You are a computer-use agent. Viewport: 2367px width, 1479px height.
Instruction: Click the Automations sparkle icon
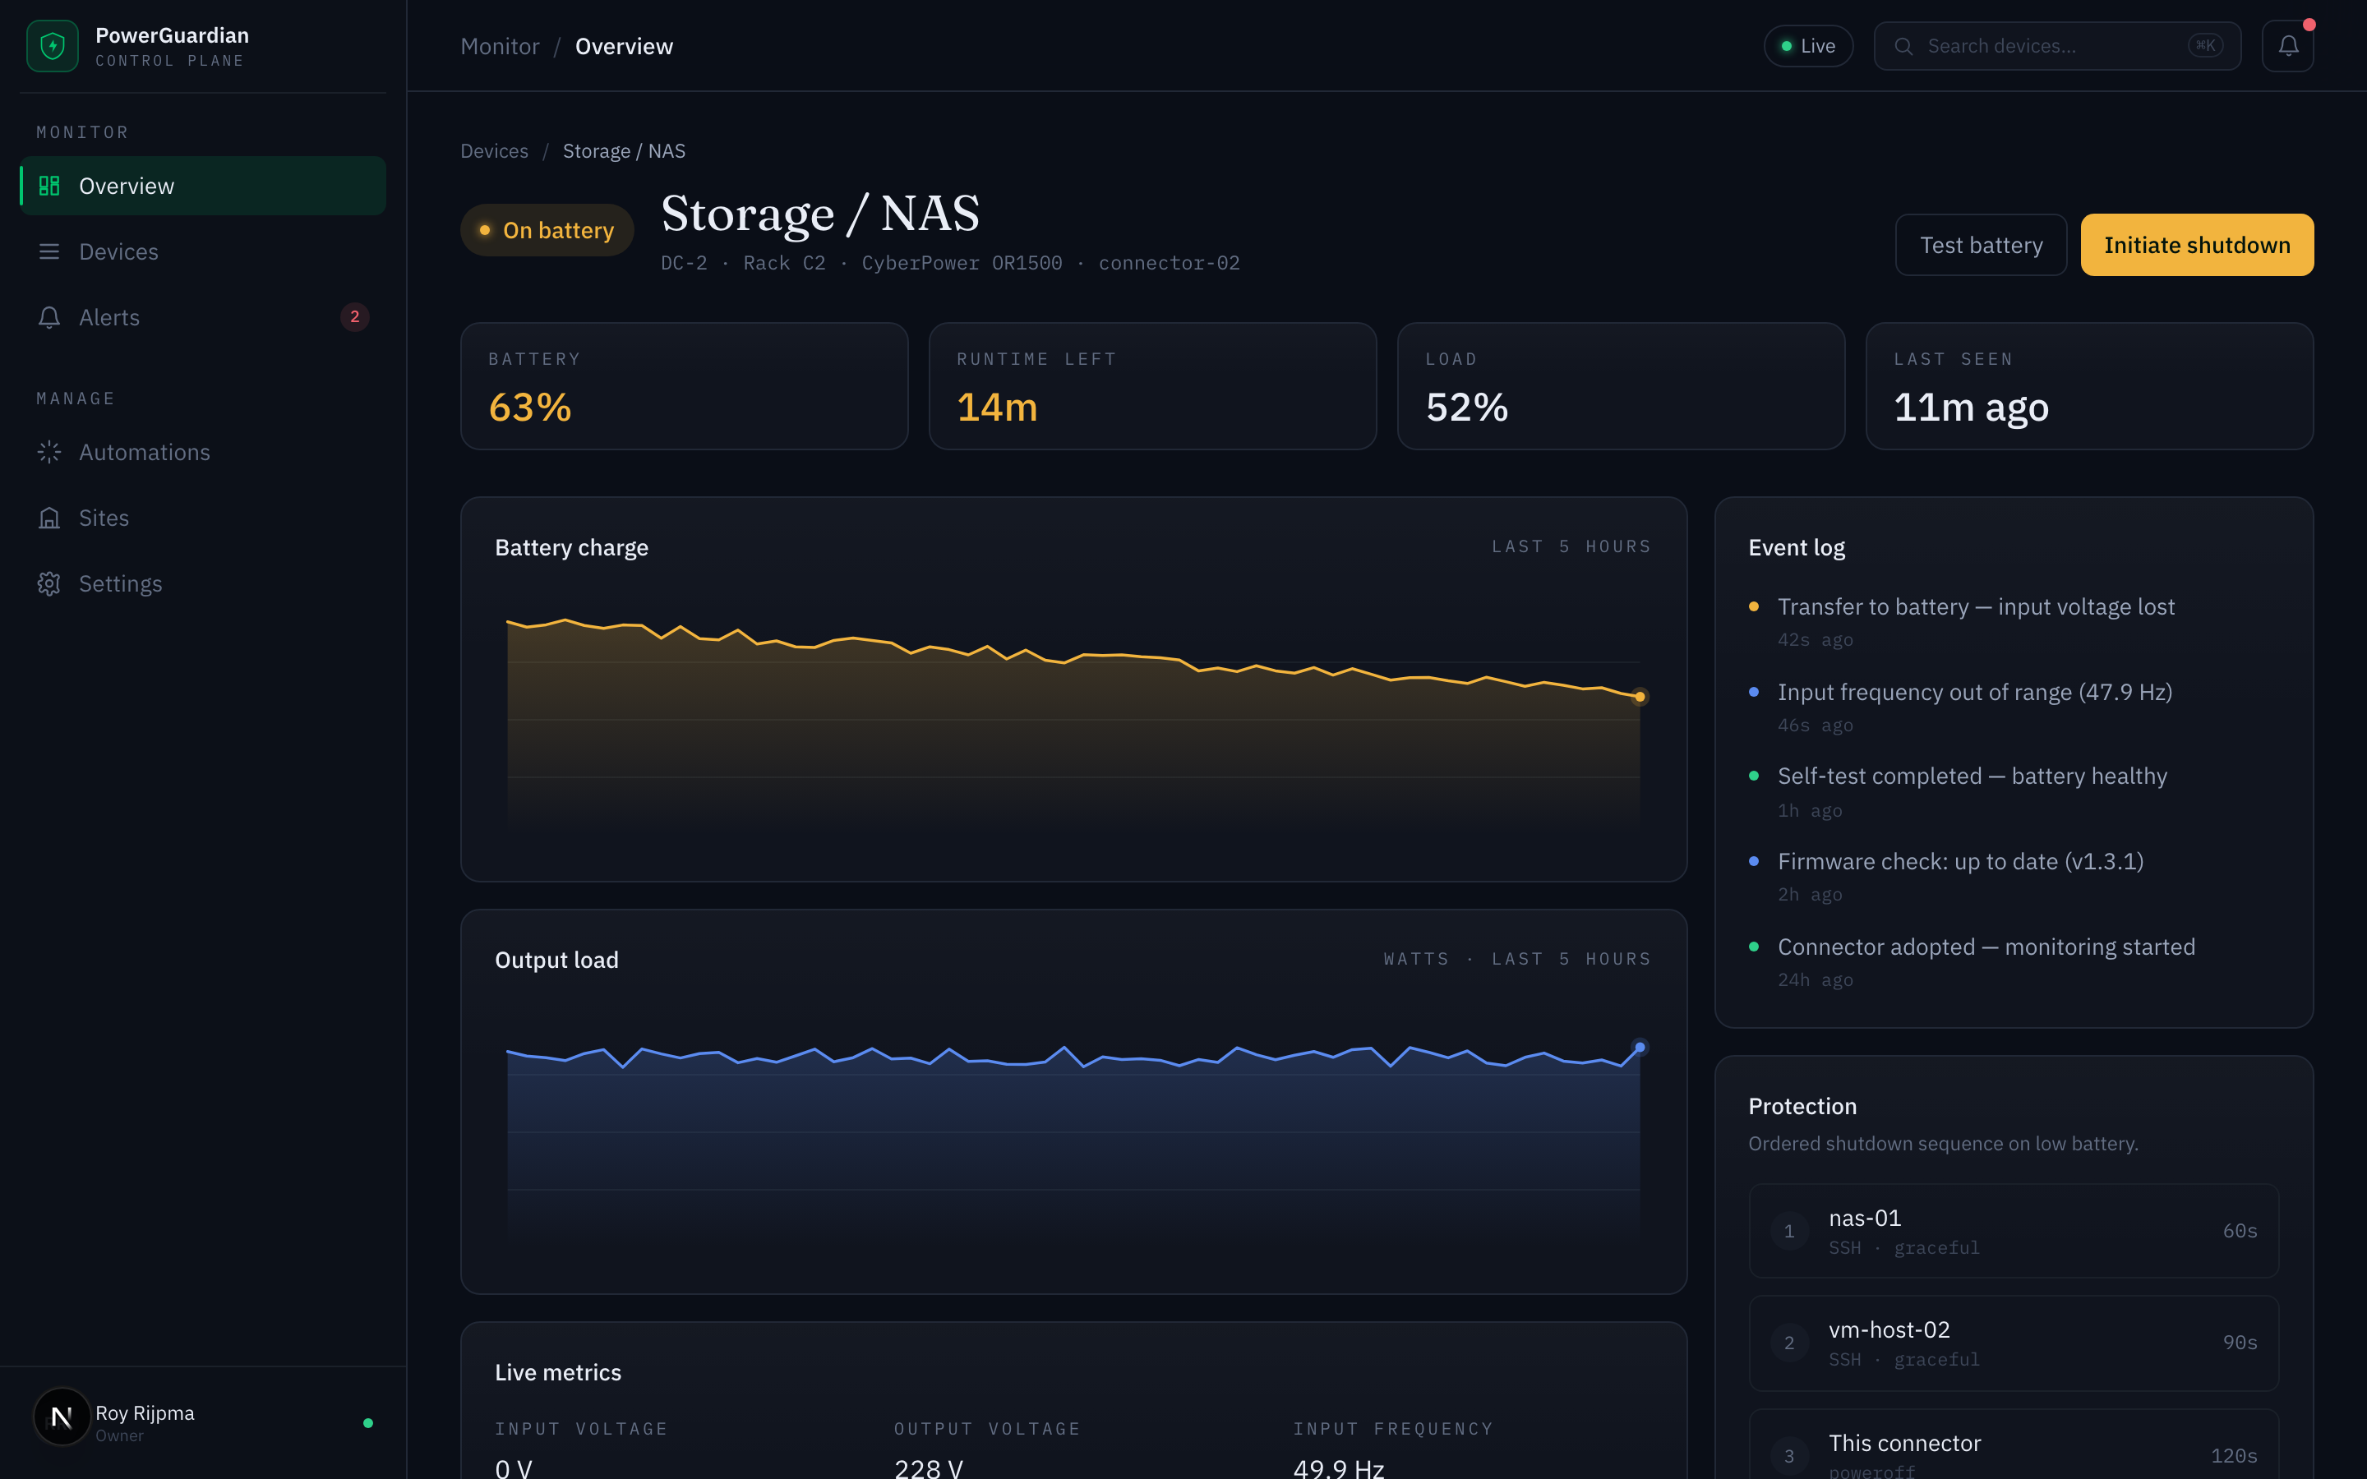point(49,452)
